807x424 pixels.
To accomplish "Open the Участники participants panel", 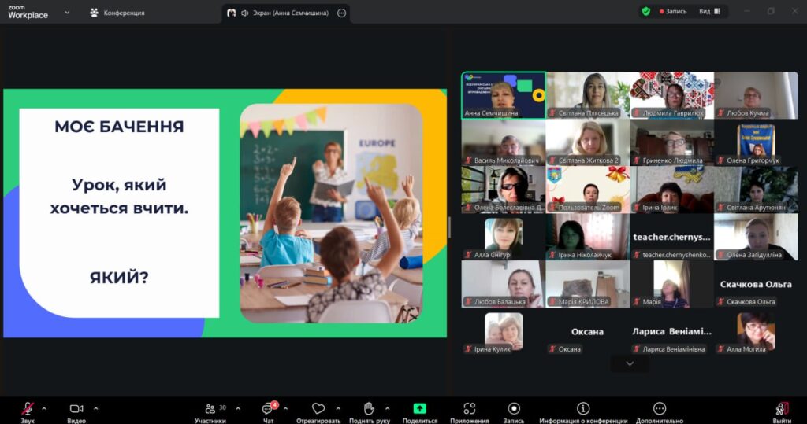I will pos(210,408).
